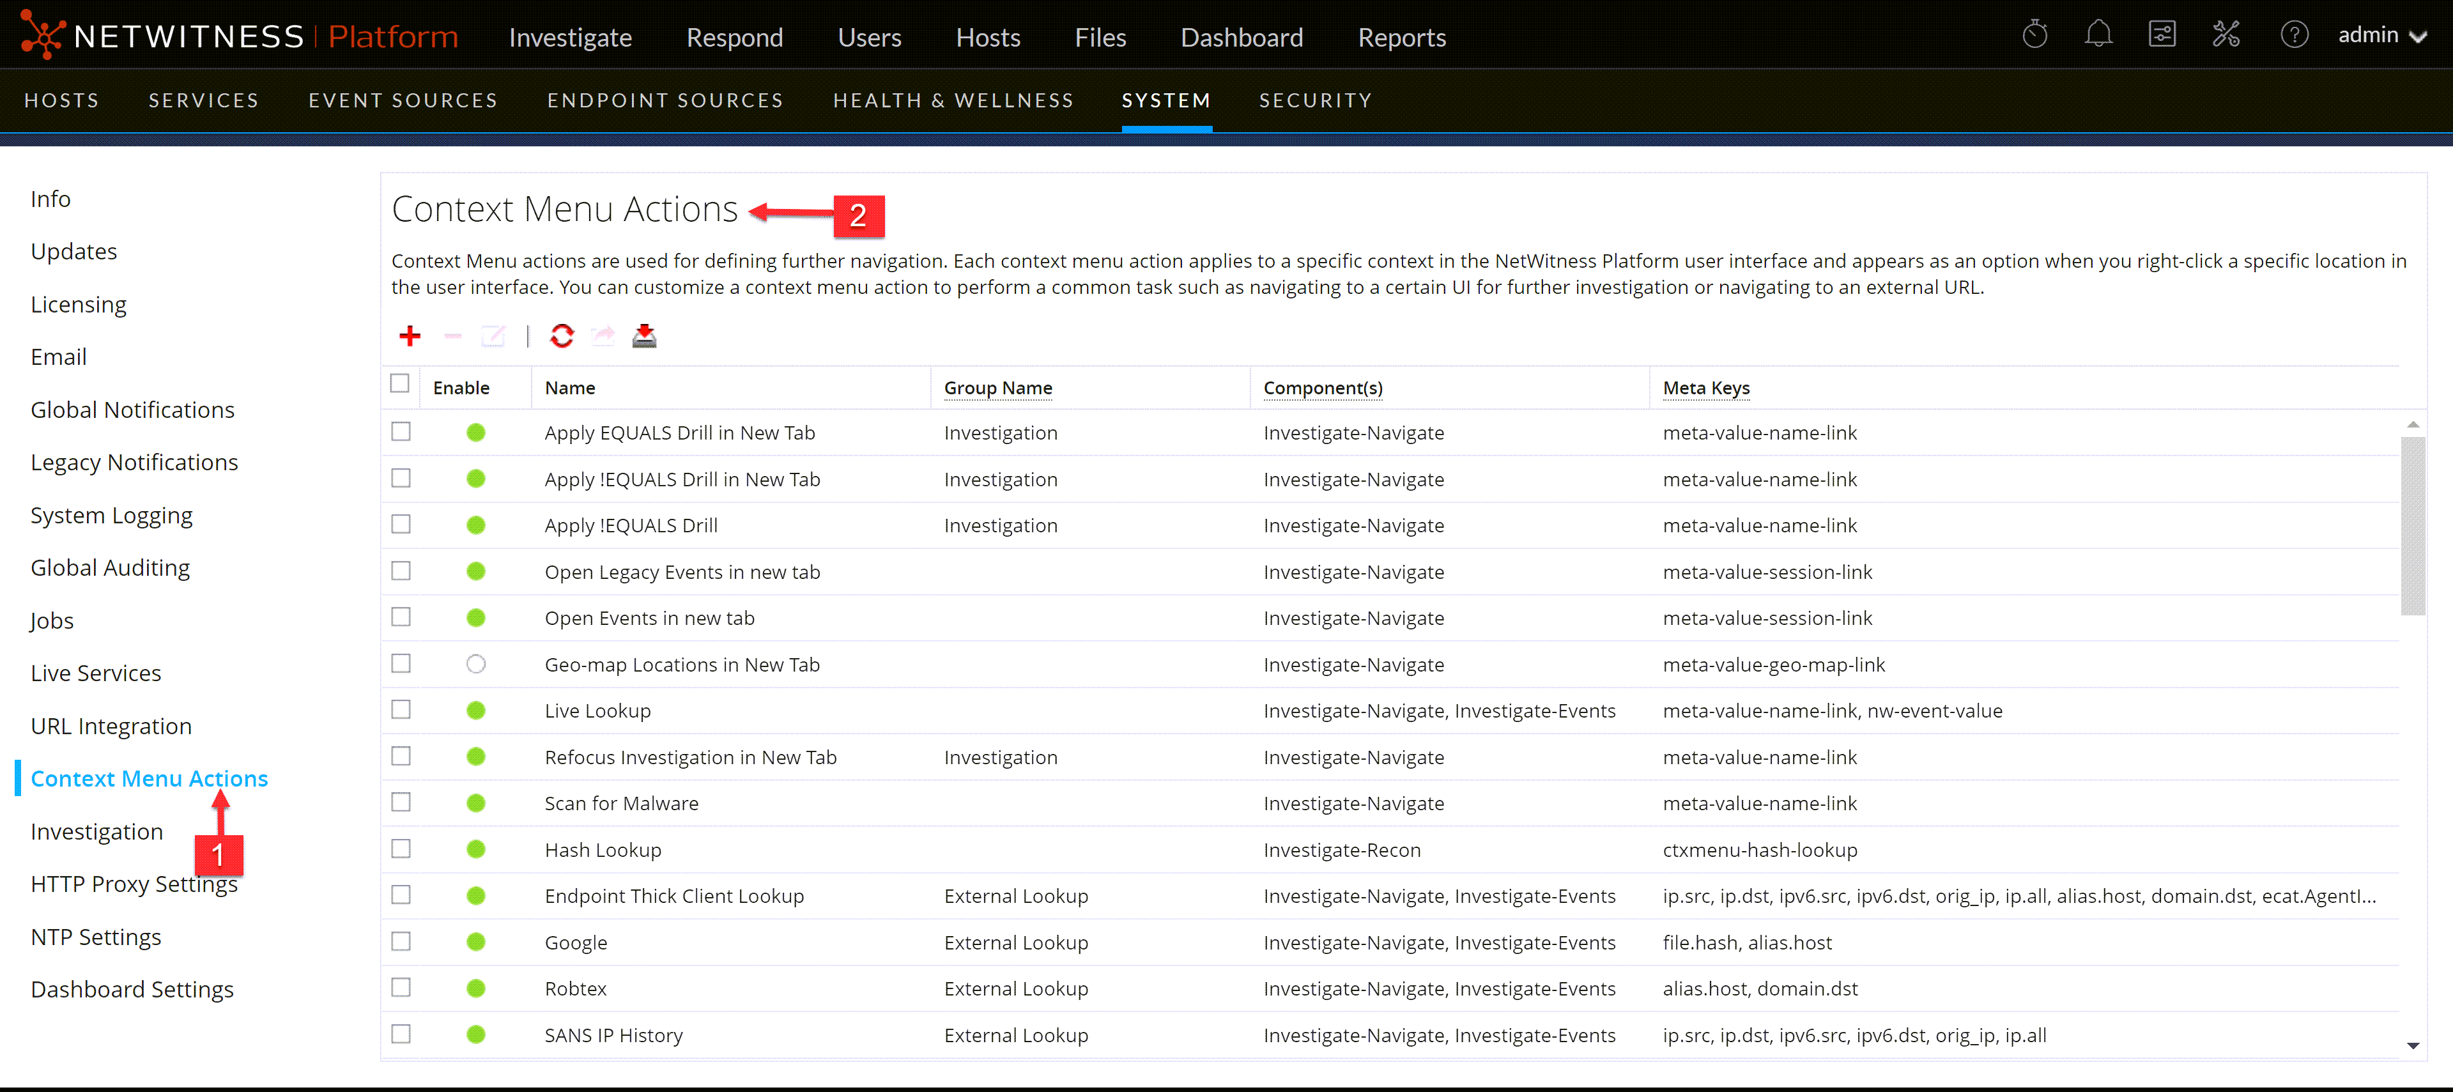Switch to the Security tab
This screenshot has height=1092, width=2453.
point(1315,100)
